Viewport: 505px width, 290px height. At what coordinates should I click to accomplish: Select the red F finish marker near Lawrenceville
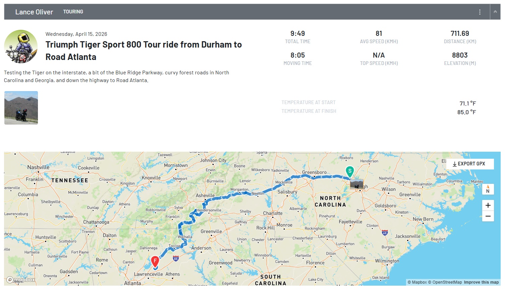(x=155, y=260)
